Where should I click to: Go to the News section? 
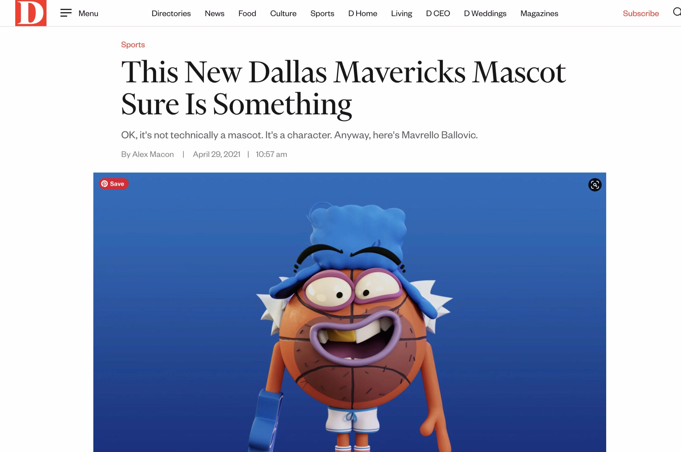tap(214, 13)
